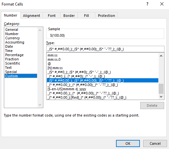Click the type list scroll up arrow
The height and width of the screenshot is (149, 169).
161,56
